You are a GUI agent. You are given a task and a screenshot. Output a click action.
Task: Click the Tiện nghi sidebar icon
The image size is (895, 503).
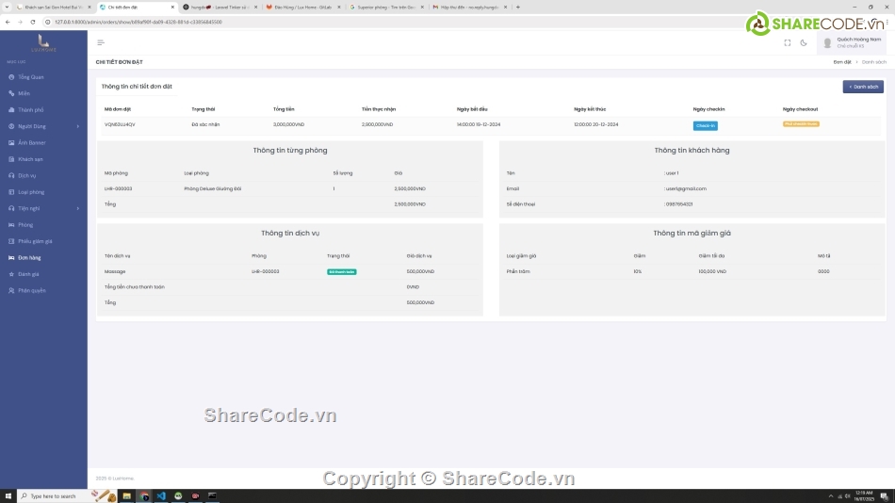(x=11, y=208)
